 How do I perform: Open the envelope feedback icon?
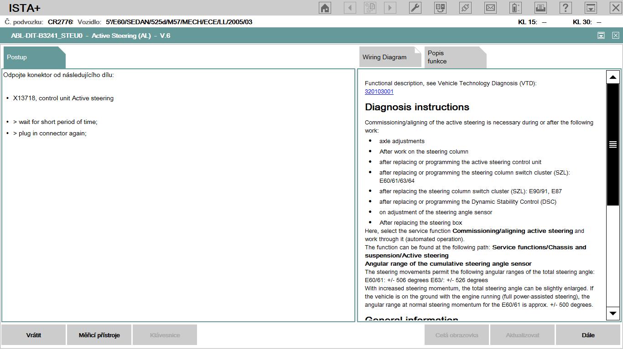490,8
